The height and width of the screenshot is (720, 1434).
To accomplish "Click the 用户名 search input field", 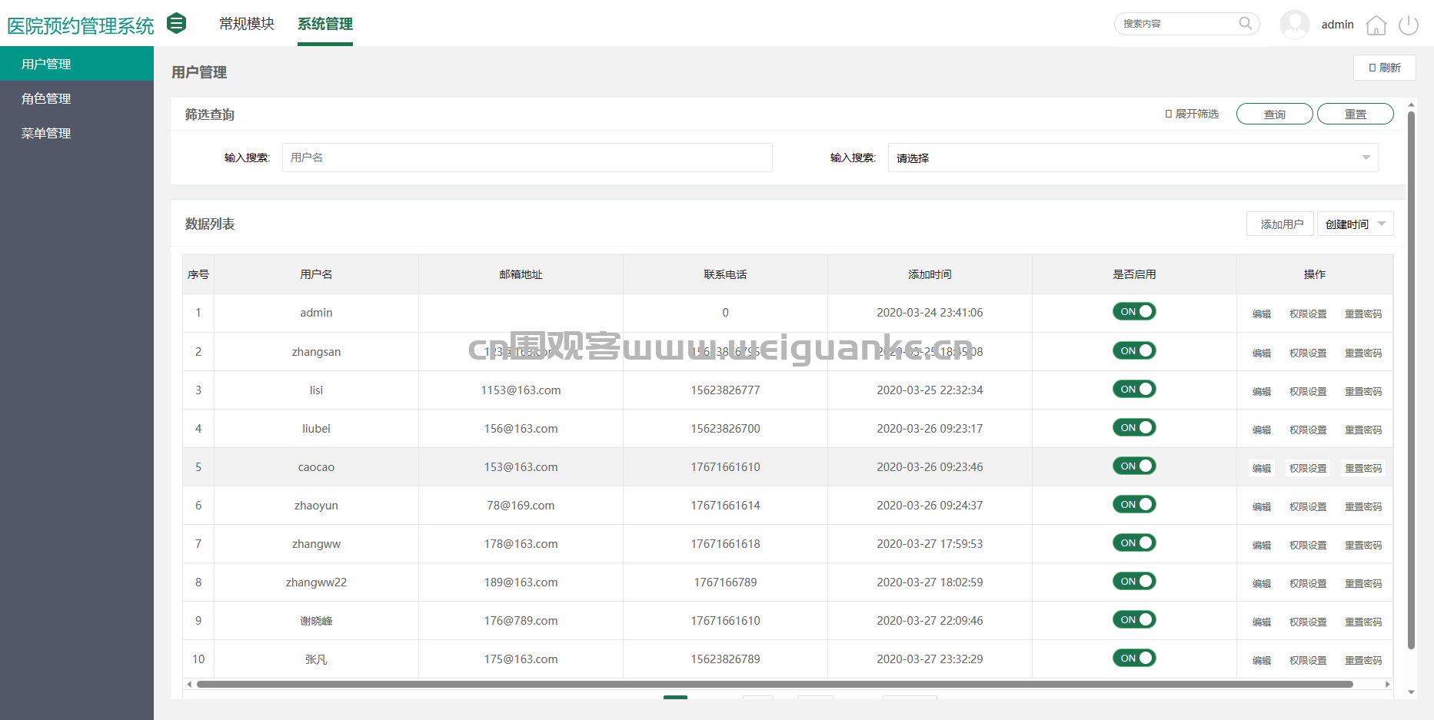I will [527, 158].
